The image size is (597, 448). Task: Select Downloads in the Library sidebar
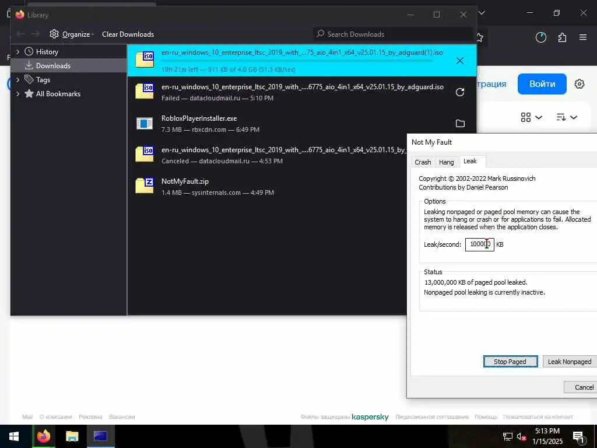[x=53, y=66]
